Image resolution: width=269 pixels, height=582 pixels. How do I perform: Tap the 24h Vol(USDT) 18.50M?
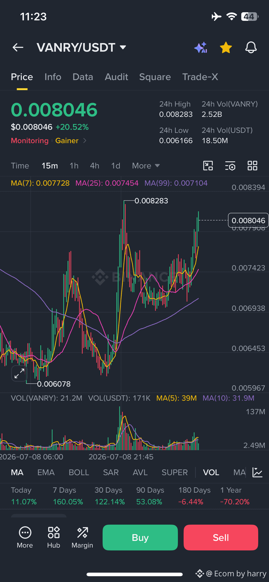click(x=215, y=141)
